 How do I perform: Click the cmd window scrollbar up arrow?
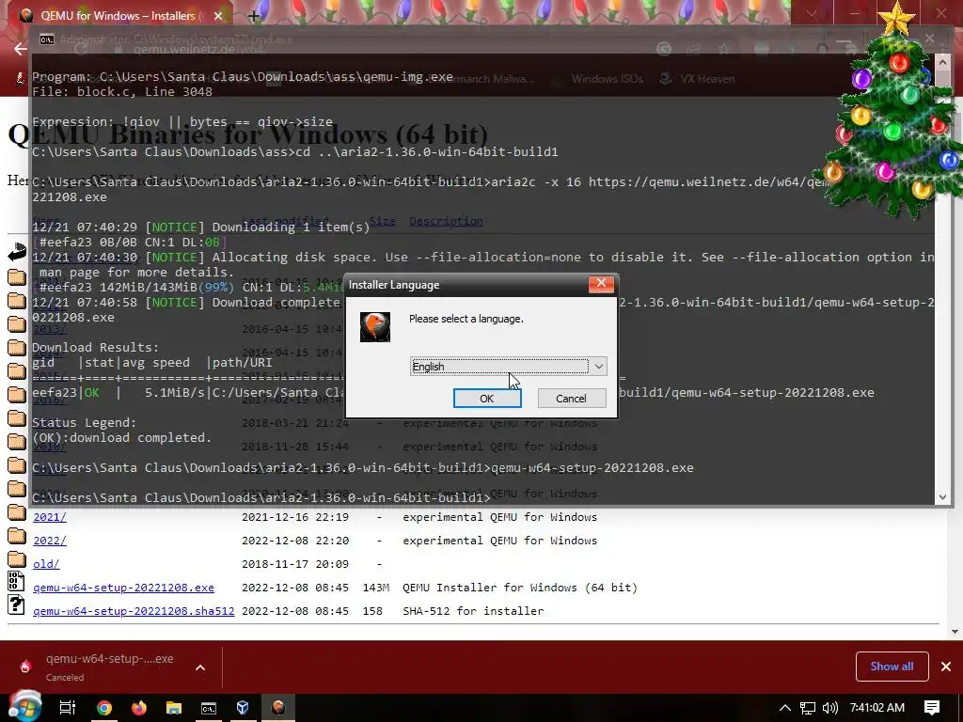point(942,61)
